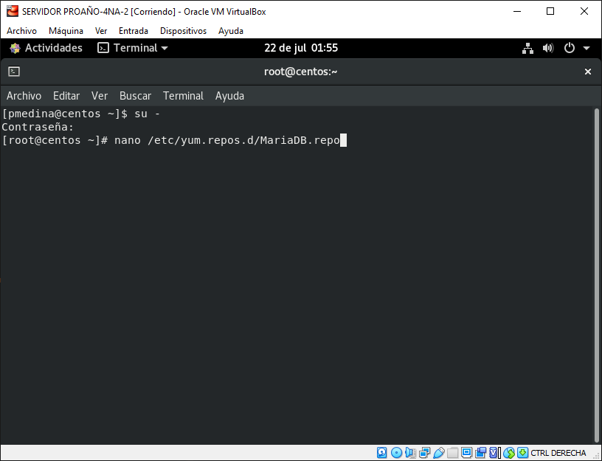Open the shared folders indicator in status bar

coord(452,453)
